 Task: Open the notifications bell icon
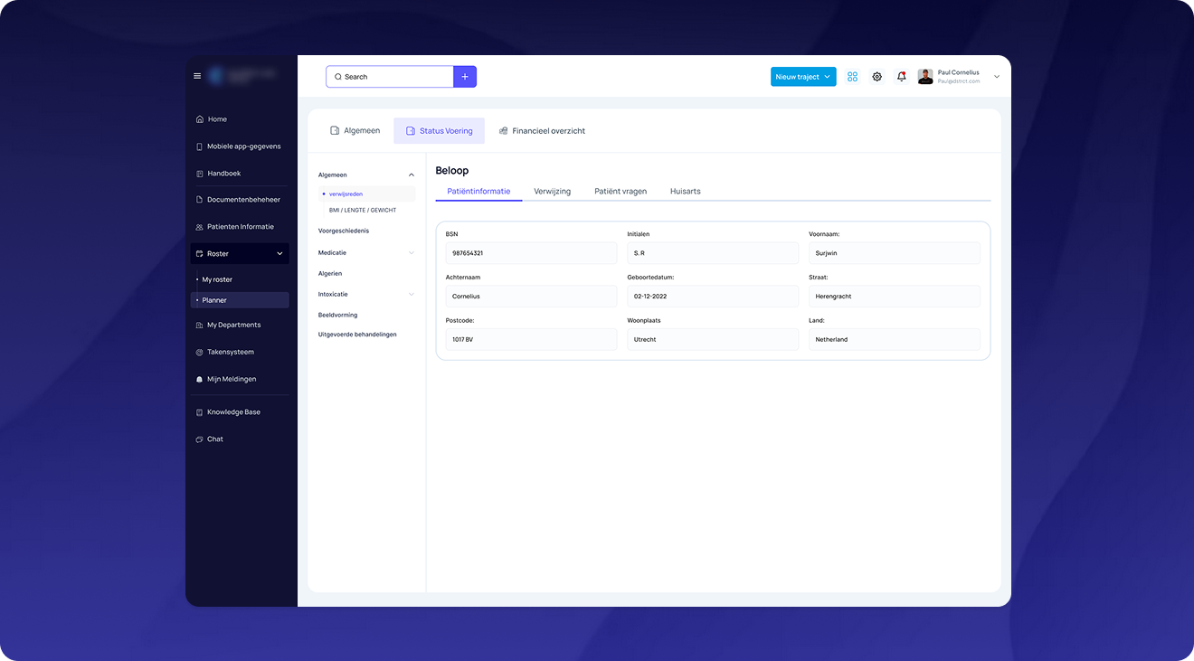901,77
